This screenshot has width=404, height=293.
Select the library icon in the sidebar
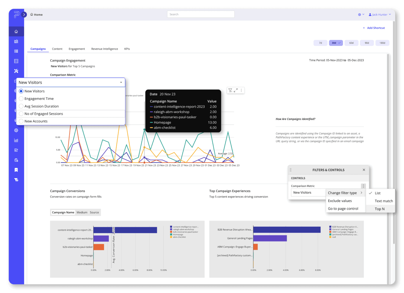tap(16, 41)
